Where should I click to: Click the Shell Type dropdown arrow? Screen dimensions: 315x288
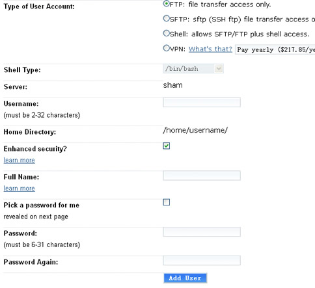pyautogui.click(x=219, y=69)
